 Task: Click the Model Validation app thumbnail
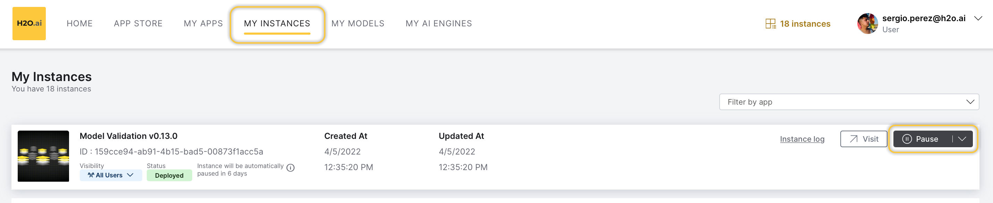coord(43,156)
